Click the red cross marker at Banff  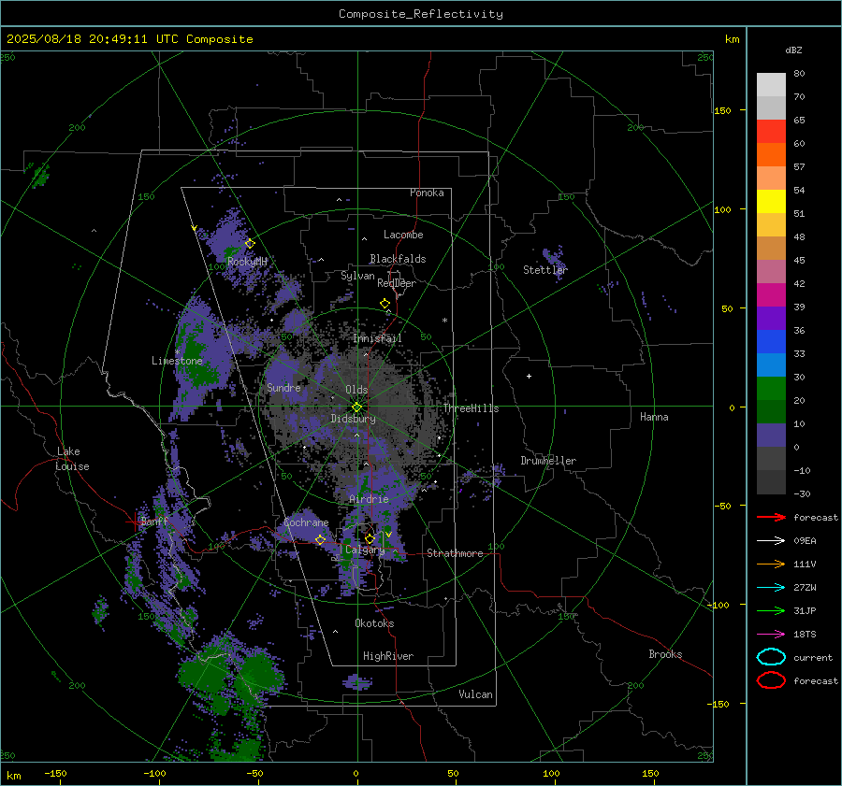[134, 522]
